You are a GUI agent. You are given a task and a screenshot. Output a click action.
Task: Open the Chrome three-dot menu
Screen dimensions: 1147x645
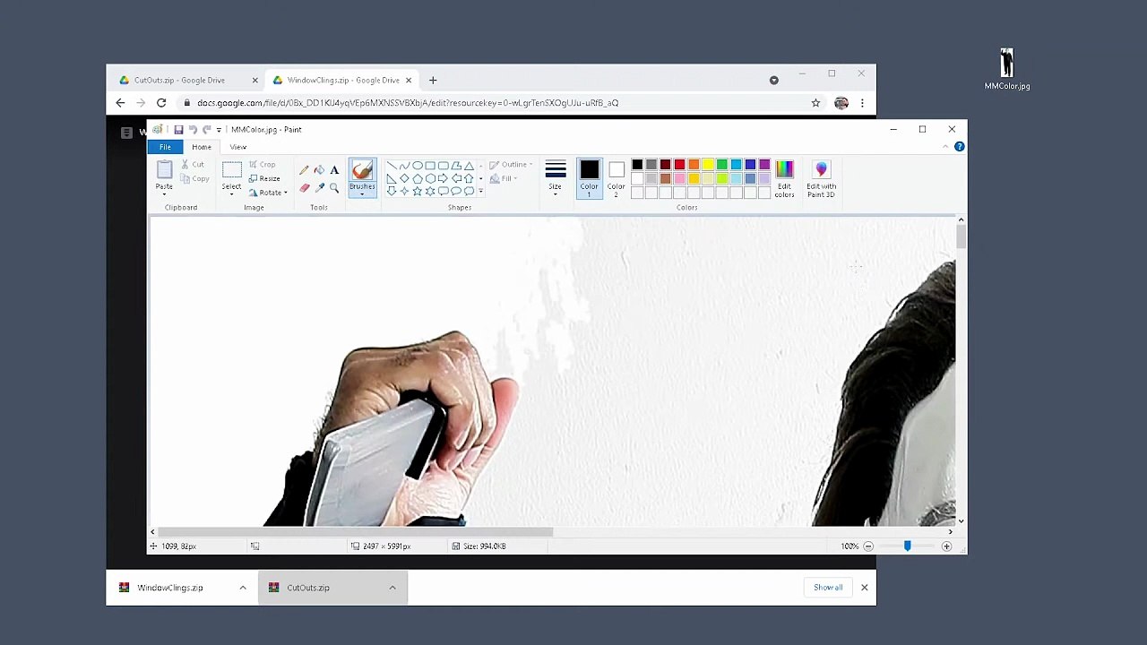(862, 103)
